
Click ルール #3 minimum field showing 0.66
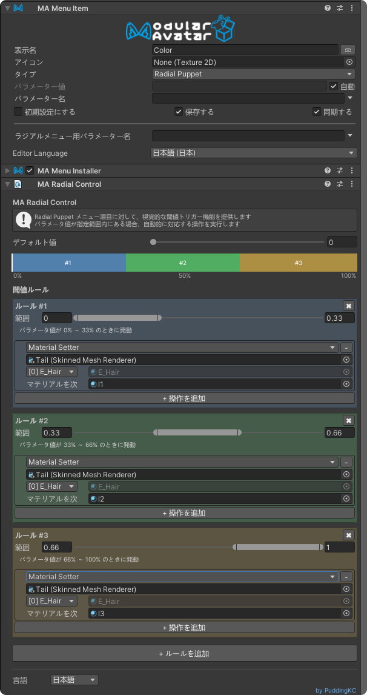(x=57, y=547)
